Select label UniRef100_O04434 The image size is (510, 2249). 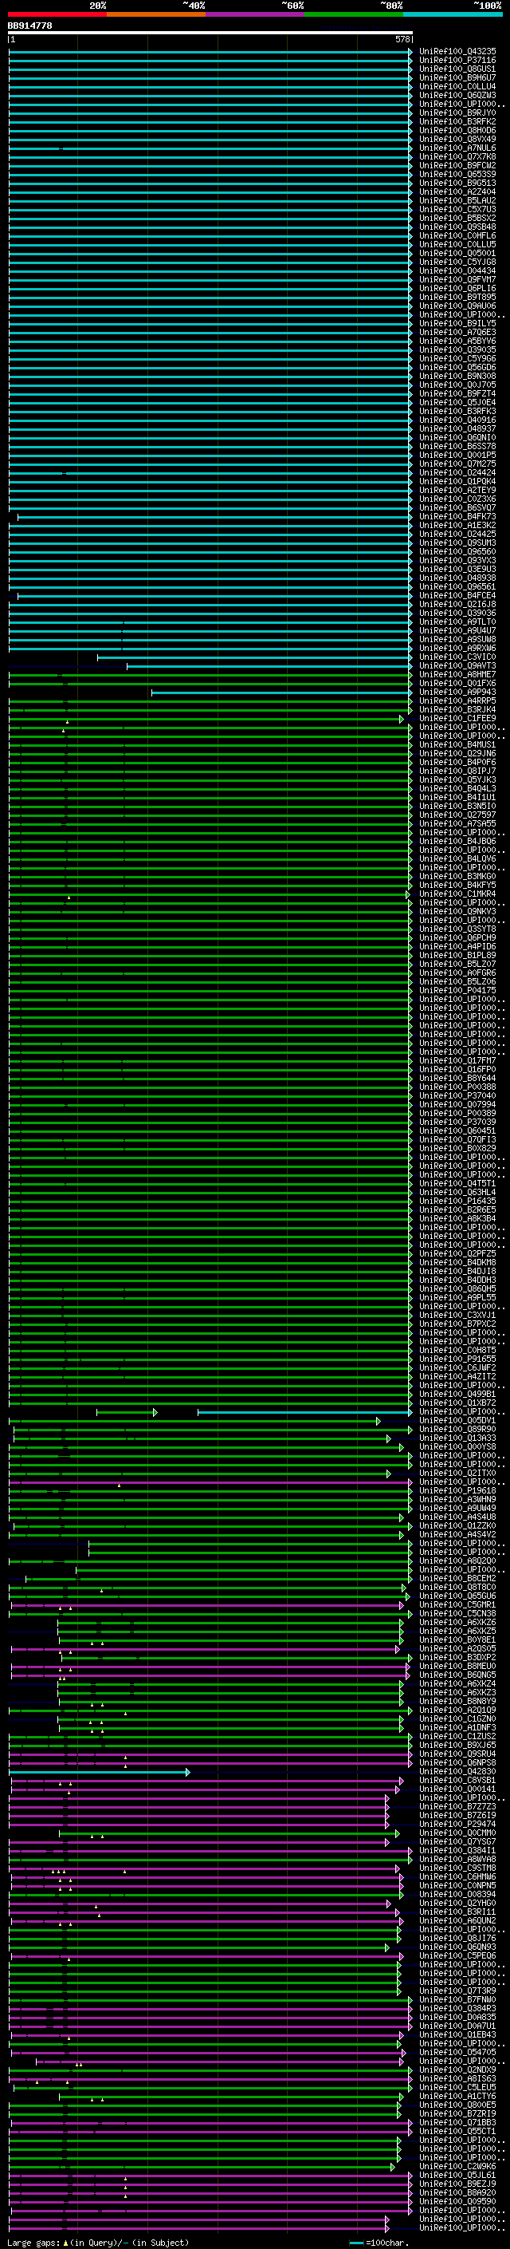click(x=457, y=270)
